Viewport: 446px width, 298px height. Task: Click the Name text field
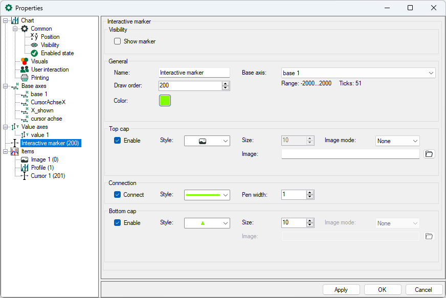194,73
